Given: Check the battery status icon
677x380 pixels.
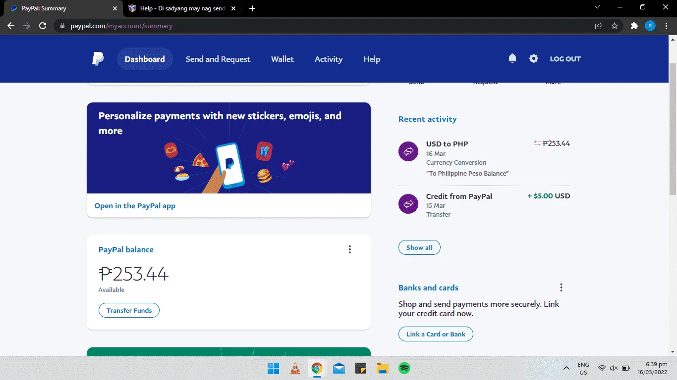Looking at the screenshot, I should [626, 368].
